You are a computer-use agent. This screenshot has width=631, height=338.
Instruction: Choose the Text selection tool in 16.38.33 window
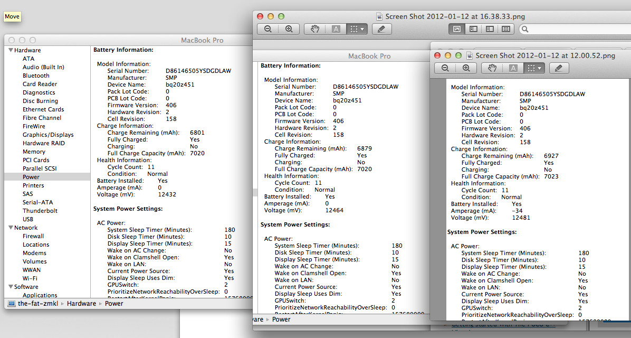(336, 29)
